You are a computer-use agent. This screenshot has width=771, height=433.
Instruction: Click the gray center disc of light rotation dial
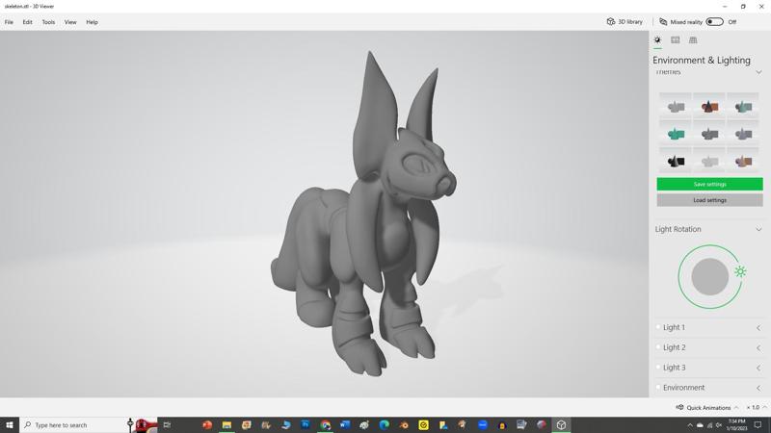[x=709, y=276]
